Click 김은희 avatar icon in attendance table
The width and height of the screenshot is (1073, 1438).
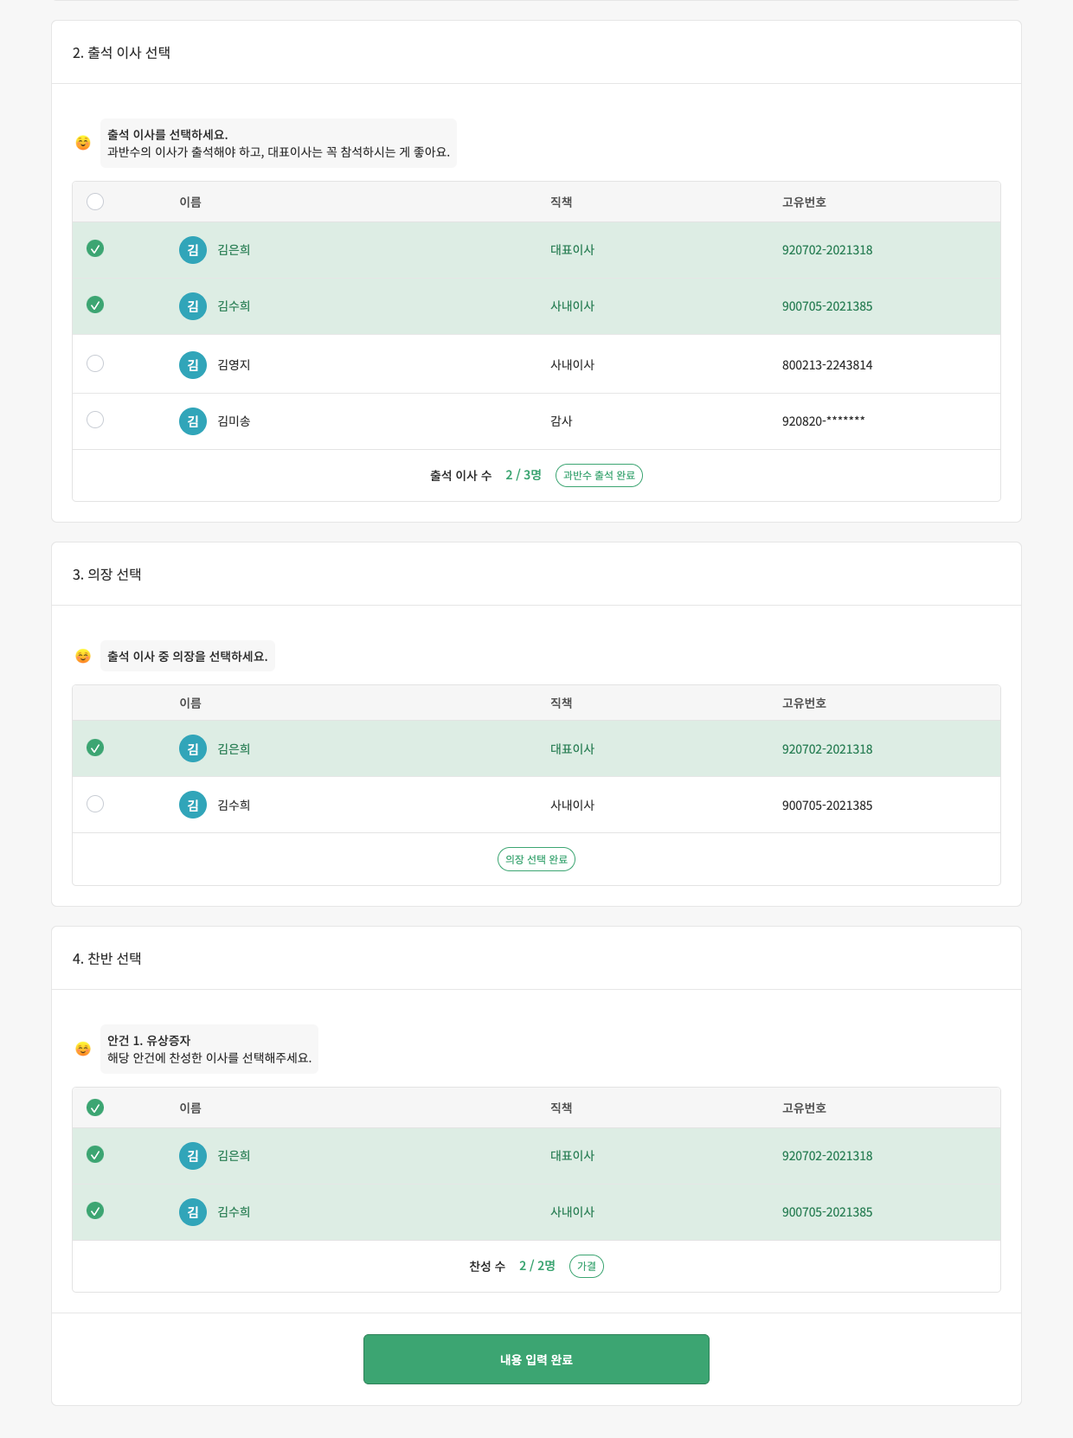coord(192,250)
